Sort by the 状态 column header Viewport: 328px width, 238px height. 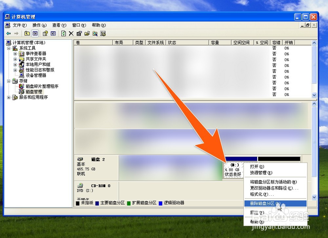point(187,42)
